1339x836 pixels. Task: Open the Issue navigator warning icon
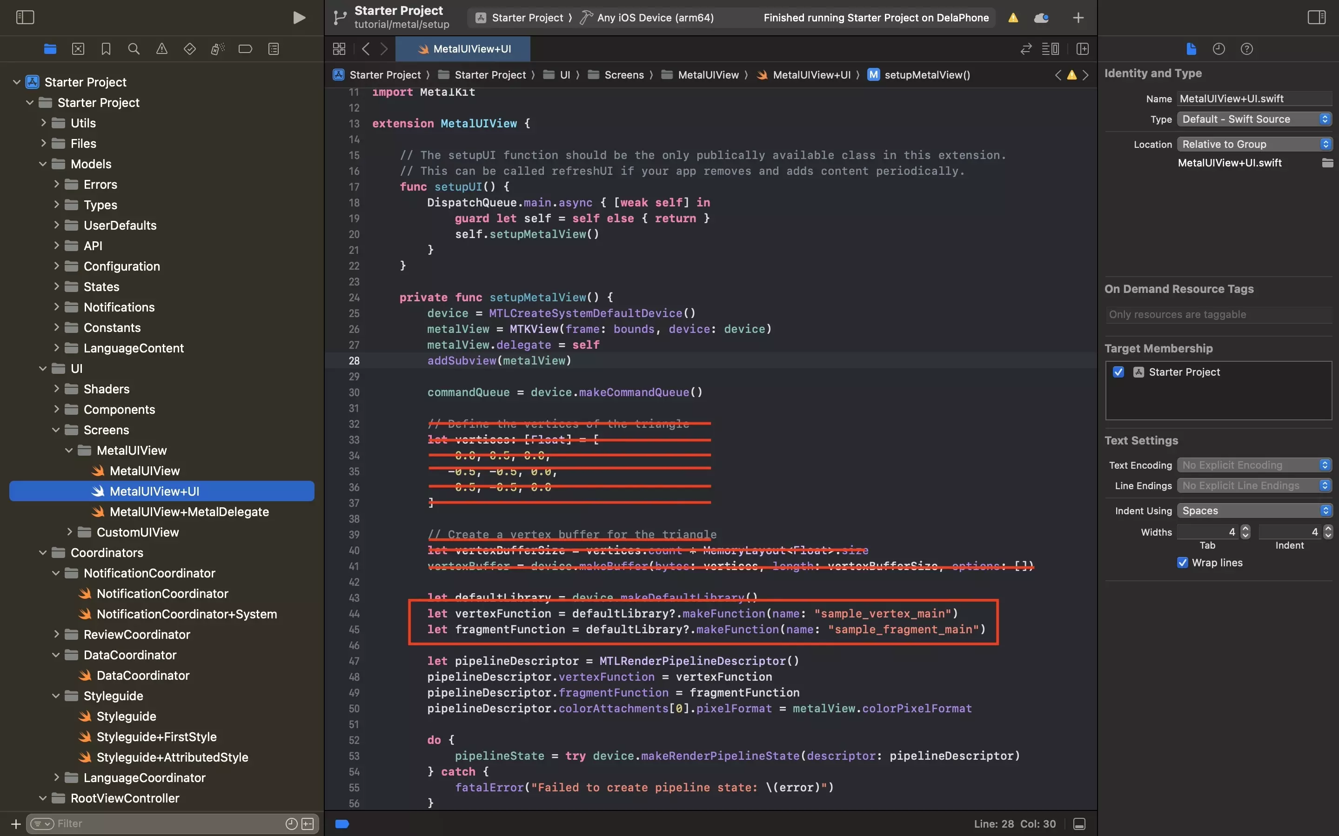tap(161, 49)
